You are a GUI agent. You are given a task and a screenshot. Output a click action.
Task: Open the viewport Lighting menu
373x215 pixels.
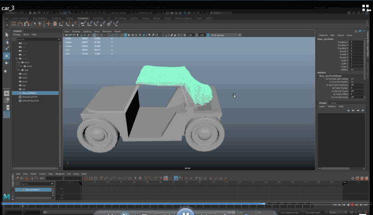87,31
